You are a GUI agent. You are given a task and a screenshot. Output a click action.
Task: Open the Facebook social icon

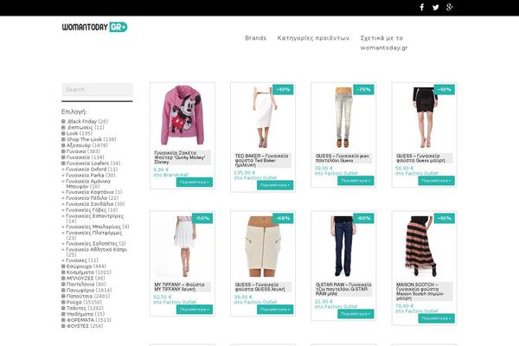(422, 7)
